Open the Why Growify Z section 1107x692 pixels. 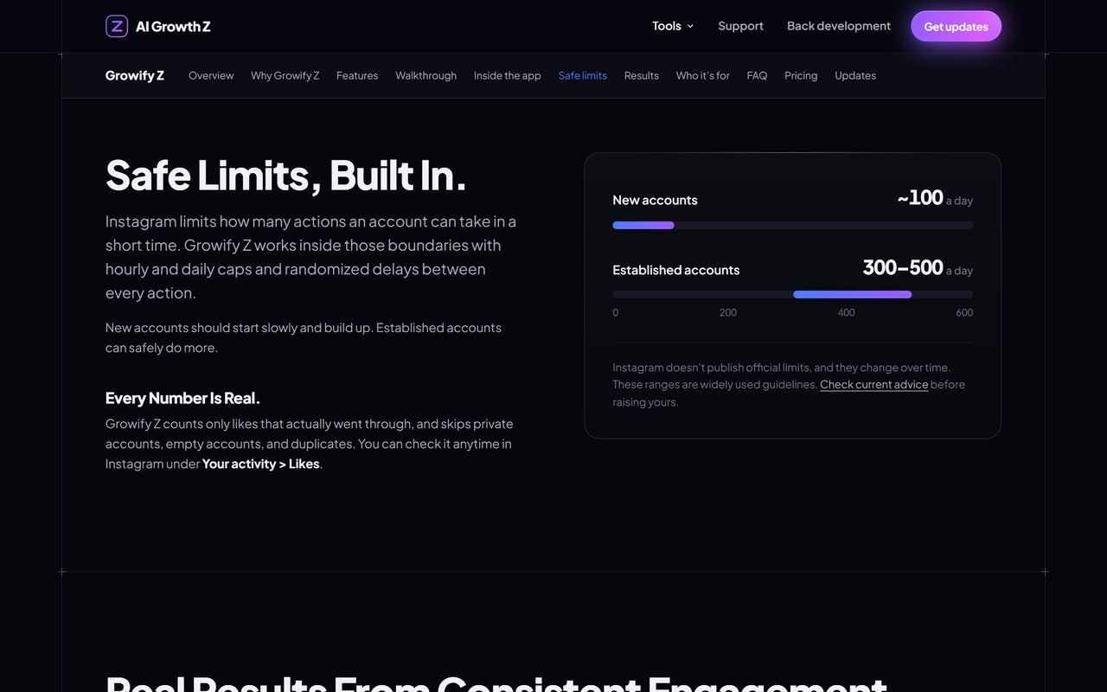pos(285,75)
